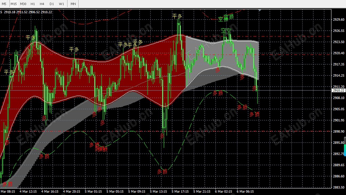Choose the W1 weekly timeframe
The width and height of the screenshot is (346, 195).
pyautogui.click(x=61, y=4)
